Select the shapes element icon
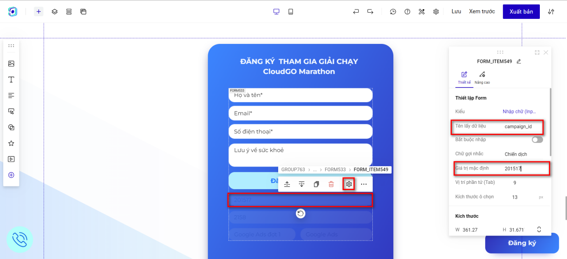The height and width of the screenshot is (259, 567). point(11,127)
